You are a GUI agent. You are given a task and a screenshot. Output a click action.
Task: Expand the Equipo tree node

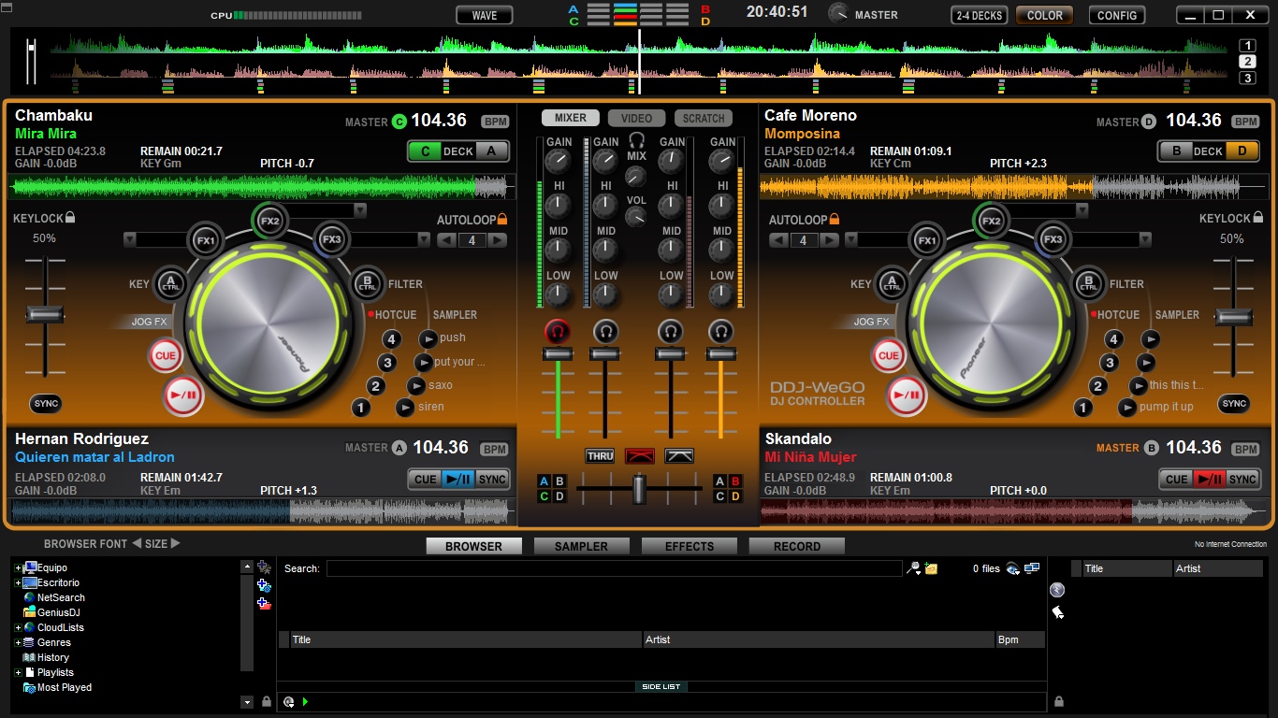18,568
